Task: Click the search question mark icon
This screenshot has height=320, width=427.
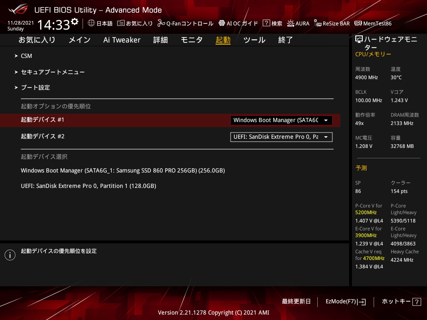Action: pyautogui.click(x=266, y=23)
